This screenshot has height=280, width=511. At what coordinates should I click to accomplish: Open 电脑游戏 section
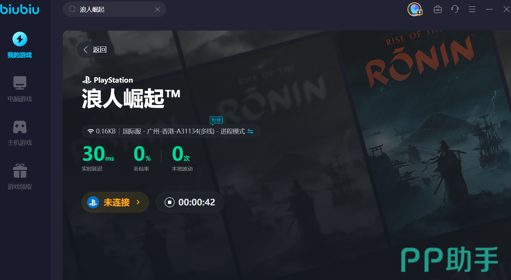[x=20, y=89]
